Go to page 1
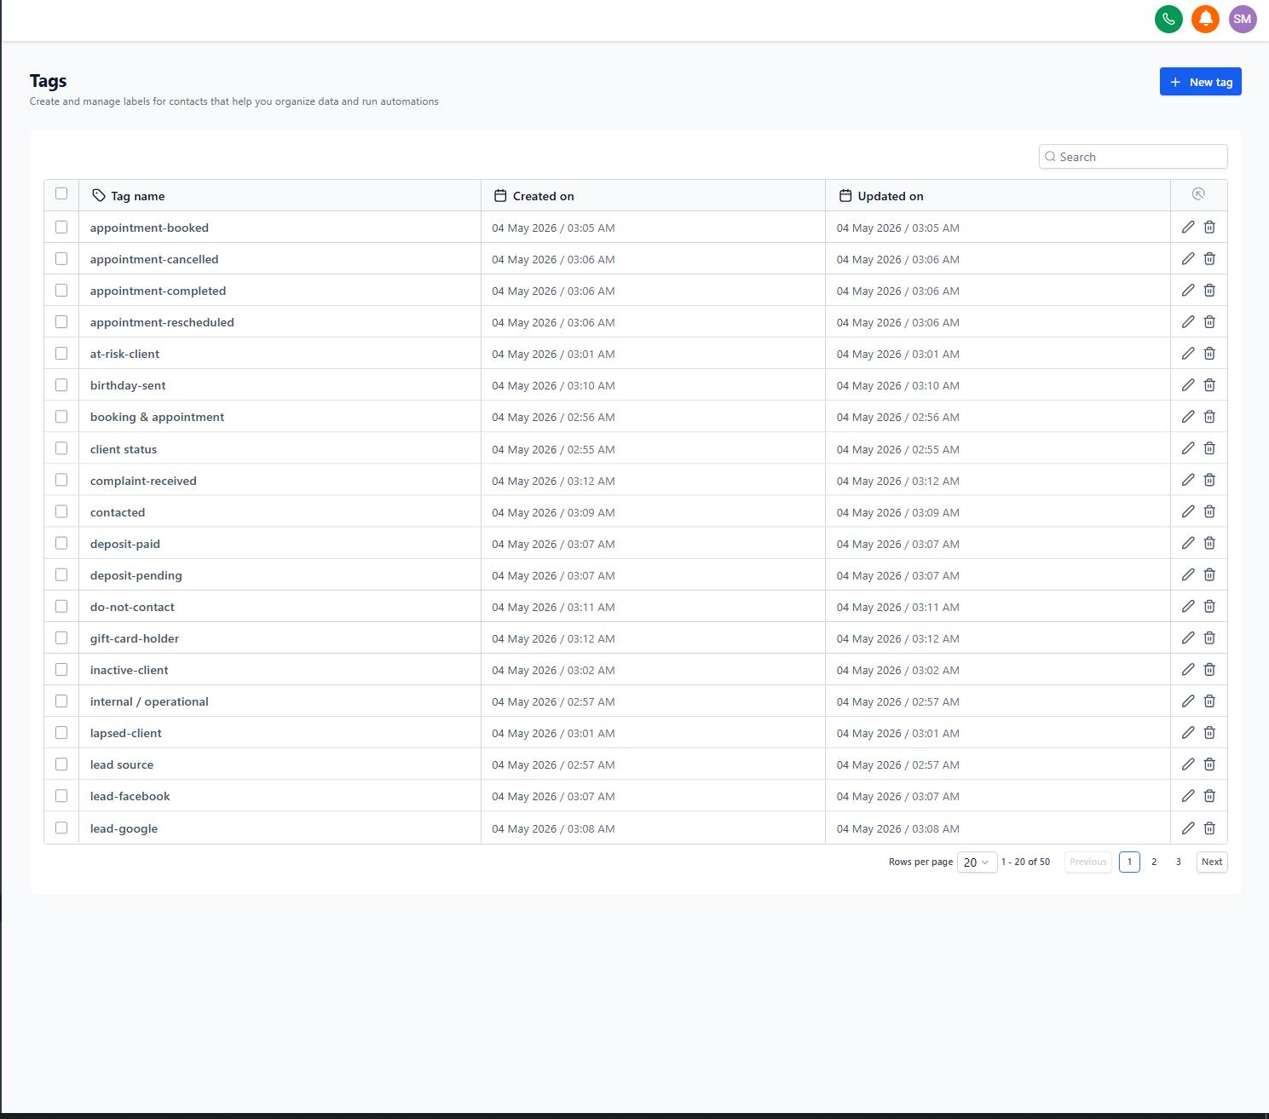1269x1119 pixels. [1129, 862]
